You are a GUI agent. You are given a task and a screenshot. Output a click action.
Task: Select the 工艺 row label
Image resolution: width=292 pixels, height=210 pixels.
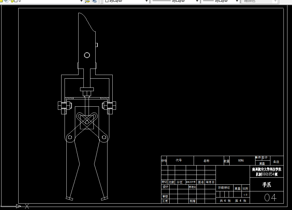point(165,201)
